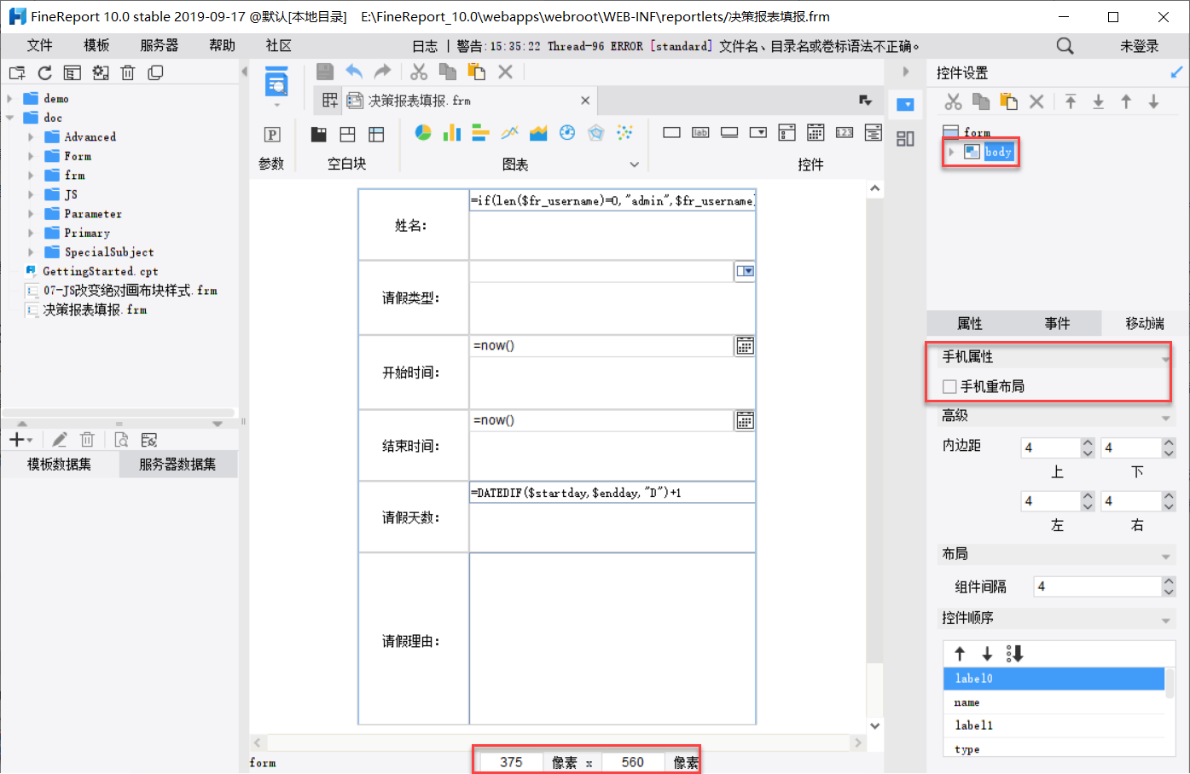Screen dimensions: 1190x774
Task: Open the 请假类型 combo box dropdown
Action: coord(745,271)
